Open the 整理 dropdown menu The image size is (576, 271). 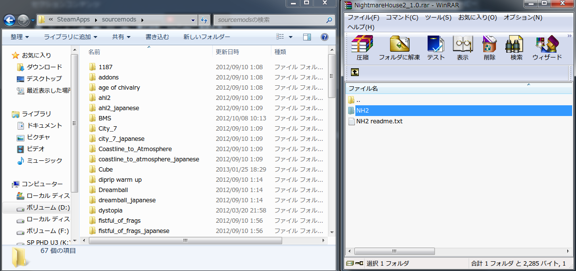click(20, 37)
